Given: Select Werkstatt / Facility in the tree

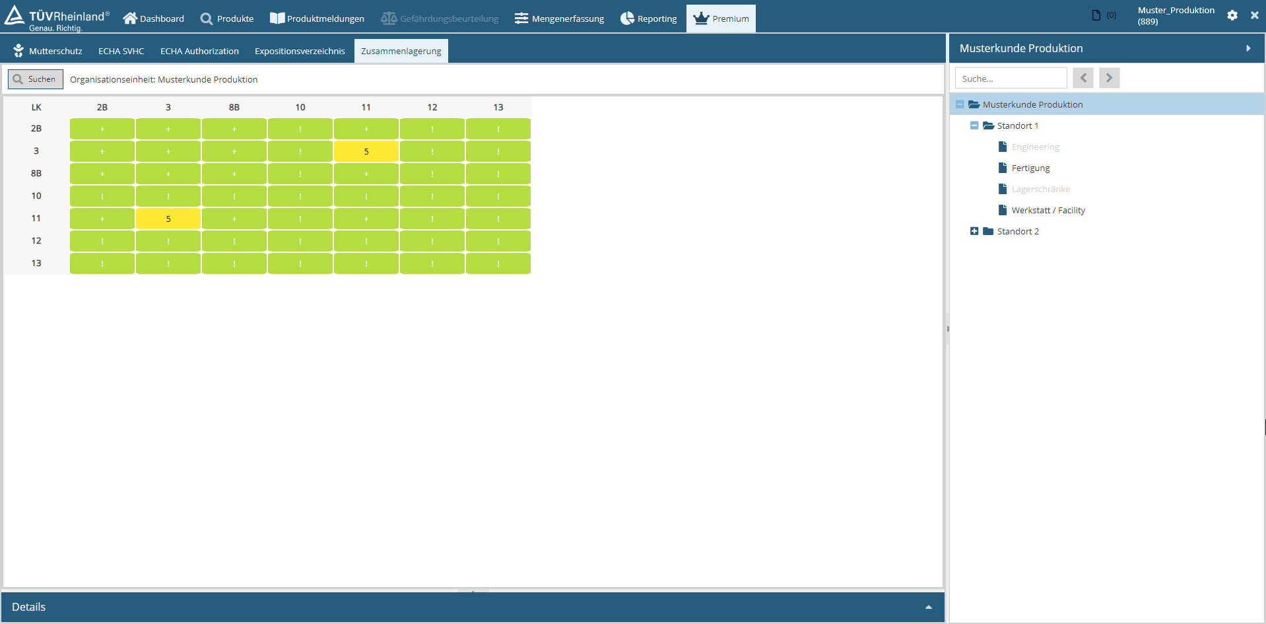Looking at the screenshot, I should 1048,210.
